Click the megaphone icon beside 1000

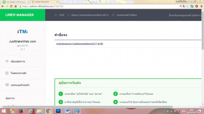tap(56, 15)
